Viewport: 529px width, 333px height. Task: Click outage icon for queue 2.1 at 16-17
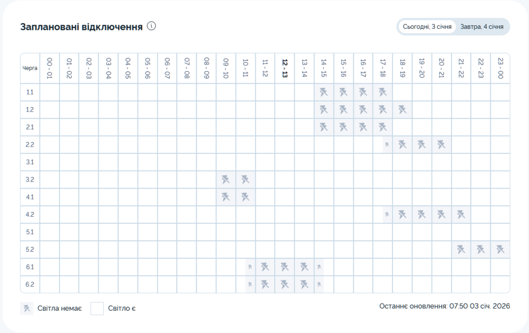363,127
